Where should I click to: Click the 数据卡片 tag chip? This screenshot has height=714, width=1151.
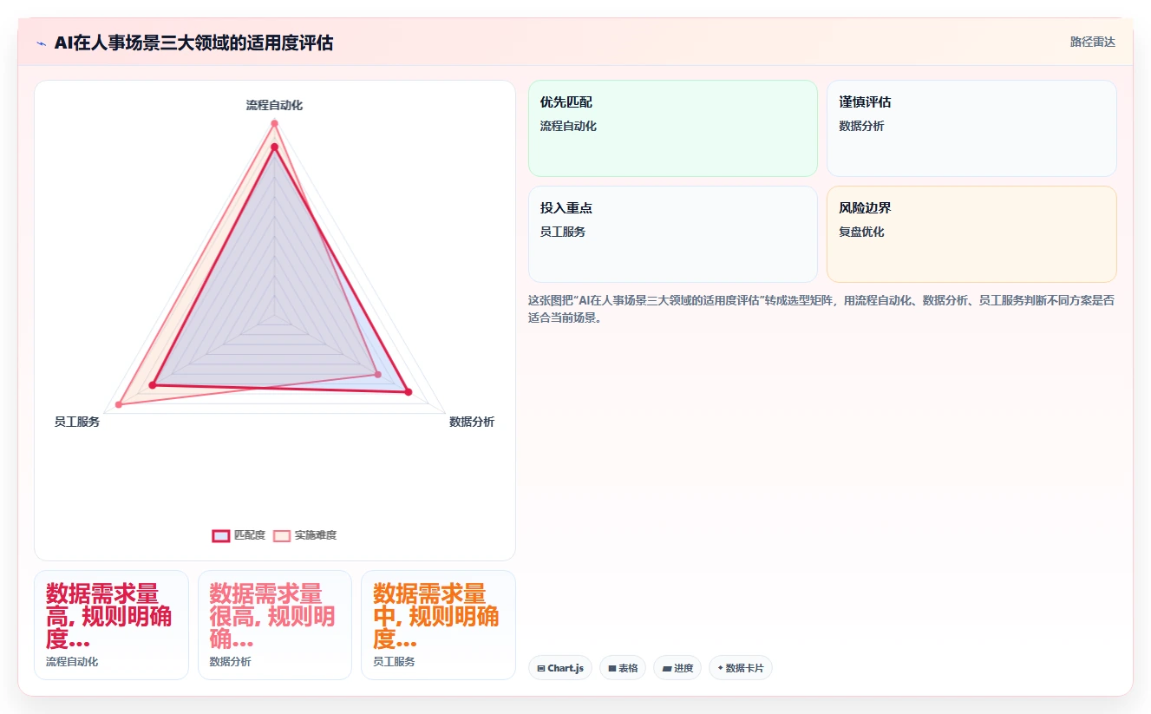(741, 668)
